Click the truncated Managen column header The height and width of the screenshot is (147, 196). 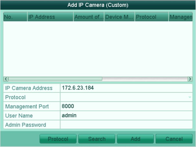coord(180,17)
